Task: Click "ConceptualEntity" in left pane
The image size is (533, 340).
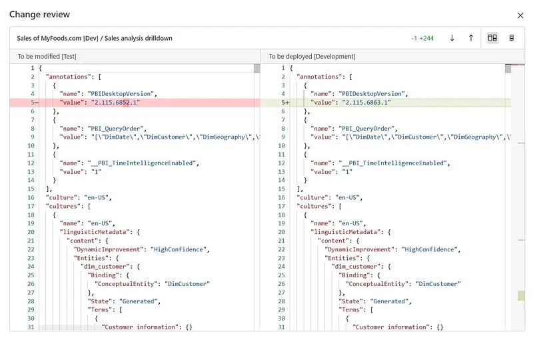Action: [x=126, y=284]
